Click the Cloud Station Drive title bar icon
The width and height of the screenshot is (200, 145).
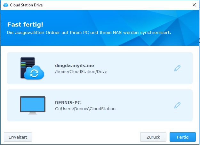point(6,5)
